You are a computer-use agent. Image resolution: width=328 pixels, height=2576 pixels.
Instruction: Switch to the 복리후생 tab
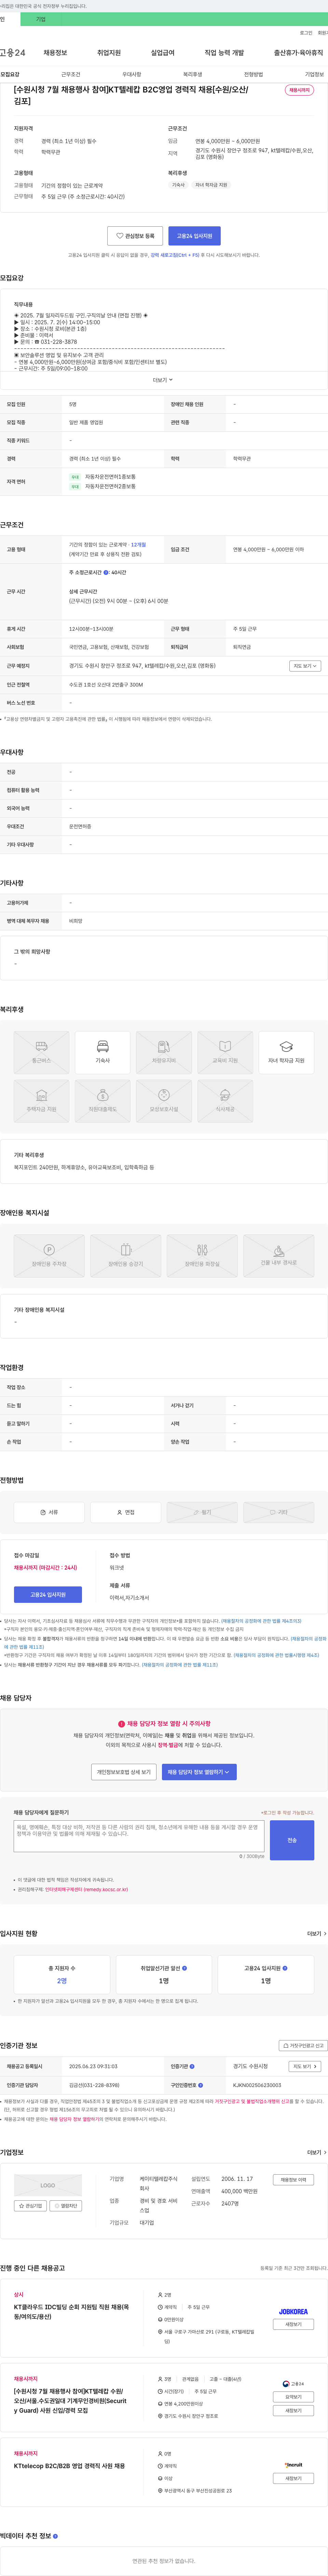pyautogui.click(x=192, y=74)
